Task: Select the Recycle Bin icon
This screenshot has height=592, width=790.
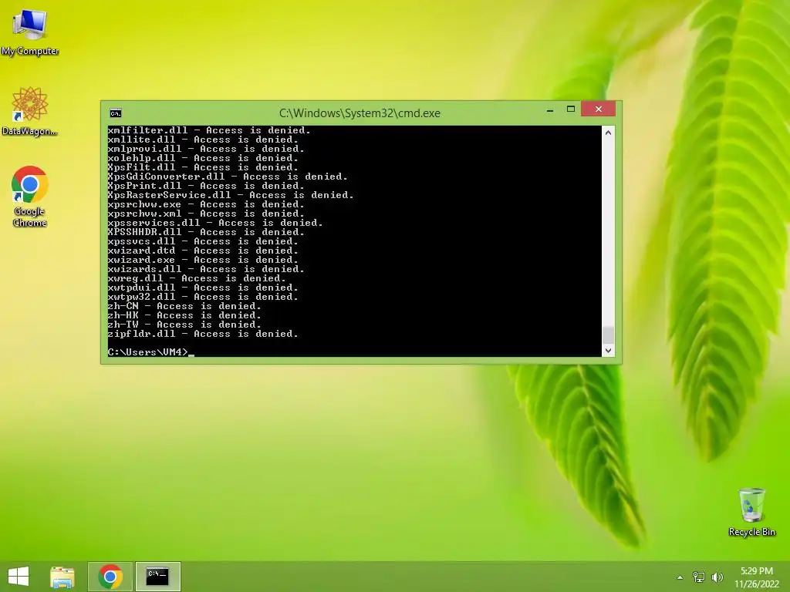Action: click(751, 512)
